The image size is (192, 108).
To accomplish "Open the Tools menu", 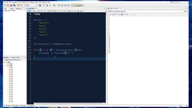I will coord(40,2).
